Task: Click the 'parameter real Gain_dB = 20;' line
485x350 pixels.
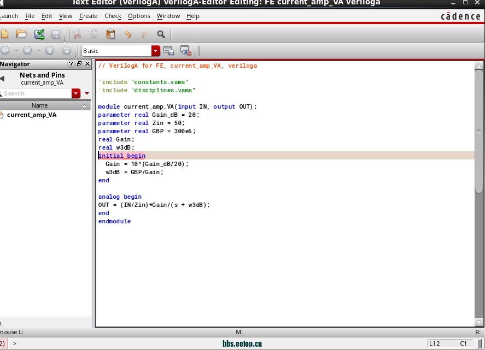Action: pos(149,115)
